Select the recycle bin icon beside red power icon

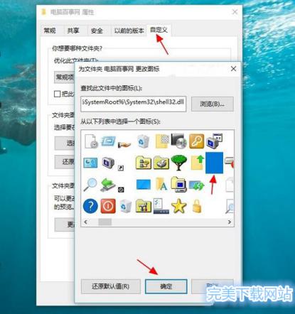125,206
